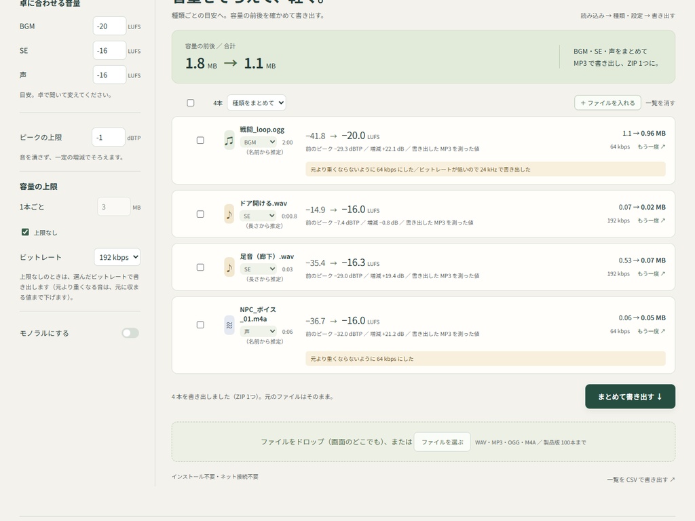Focus the 声 LUFS target field
Image resolution: width=695 pixels, height=521 pixels.
(109, 75)
